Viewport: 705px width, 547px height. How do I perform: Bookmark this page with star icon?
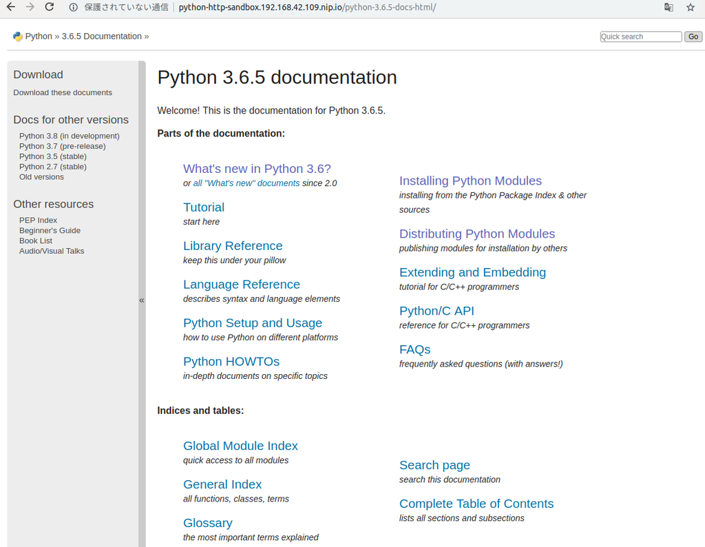point(690,8)
